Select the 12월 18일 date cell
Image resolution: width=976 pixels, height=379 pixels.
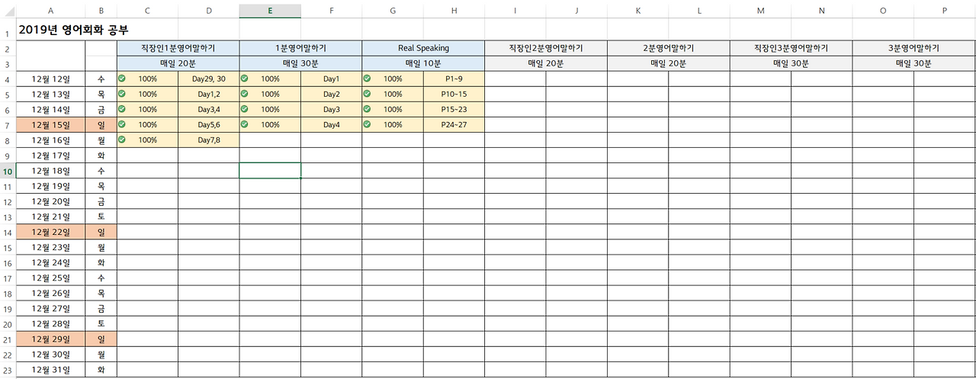51,171
